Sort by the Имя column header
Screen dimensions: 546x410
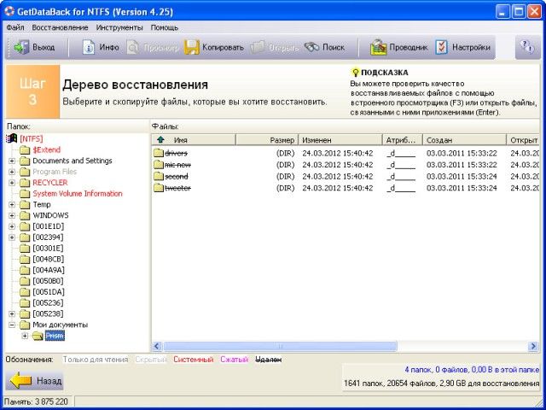click(x=194, y=140)
